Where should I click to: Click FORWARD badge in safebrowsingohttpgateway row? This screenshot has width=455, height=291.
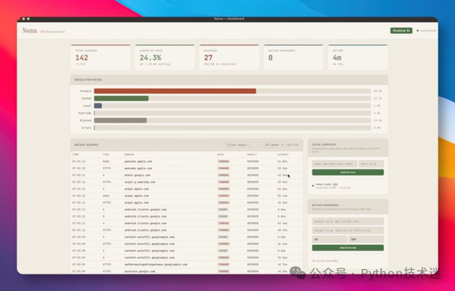223,264
